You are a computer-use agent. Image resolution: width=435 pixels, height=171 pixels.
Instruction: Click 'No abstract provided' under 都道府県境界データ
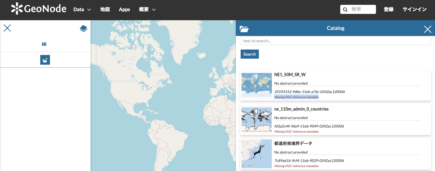coord(291,152)
